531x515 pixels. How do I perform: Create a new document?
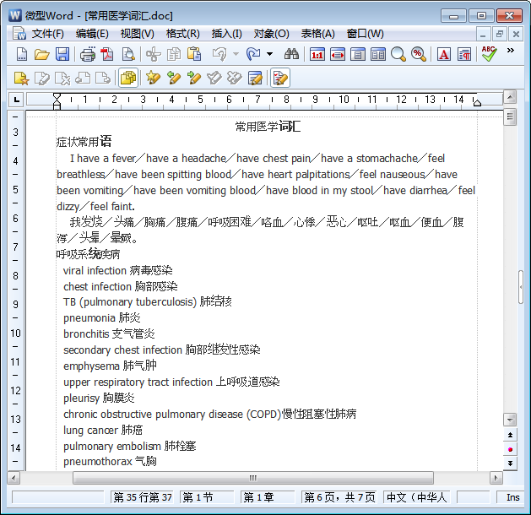(x=22, y=54)
